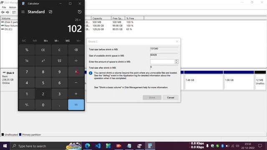Select the 1.06 GB partition block
This screenshot has height=150, width=267.
(239, 80)
